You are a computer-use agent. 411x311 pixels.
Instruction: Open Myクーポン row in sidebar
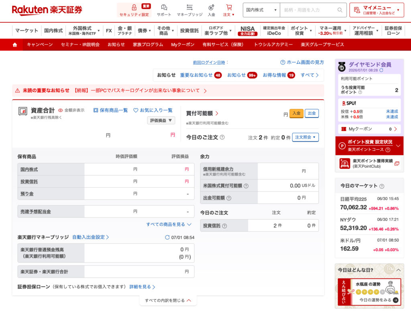tap(369, 129)
